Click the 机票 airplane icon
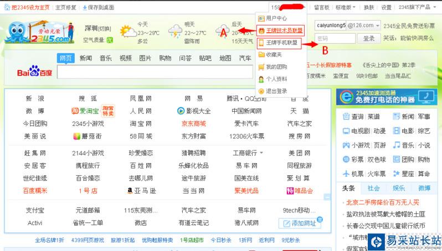 (x=346, y=174)
